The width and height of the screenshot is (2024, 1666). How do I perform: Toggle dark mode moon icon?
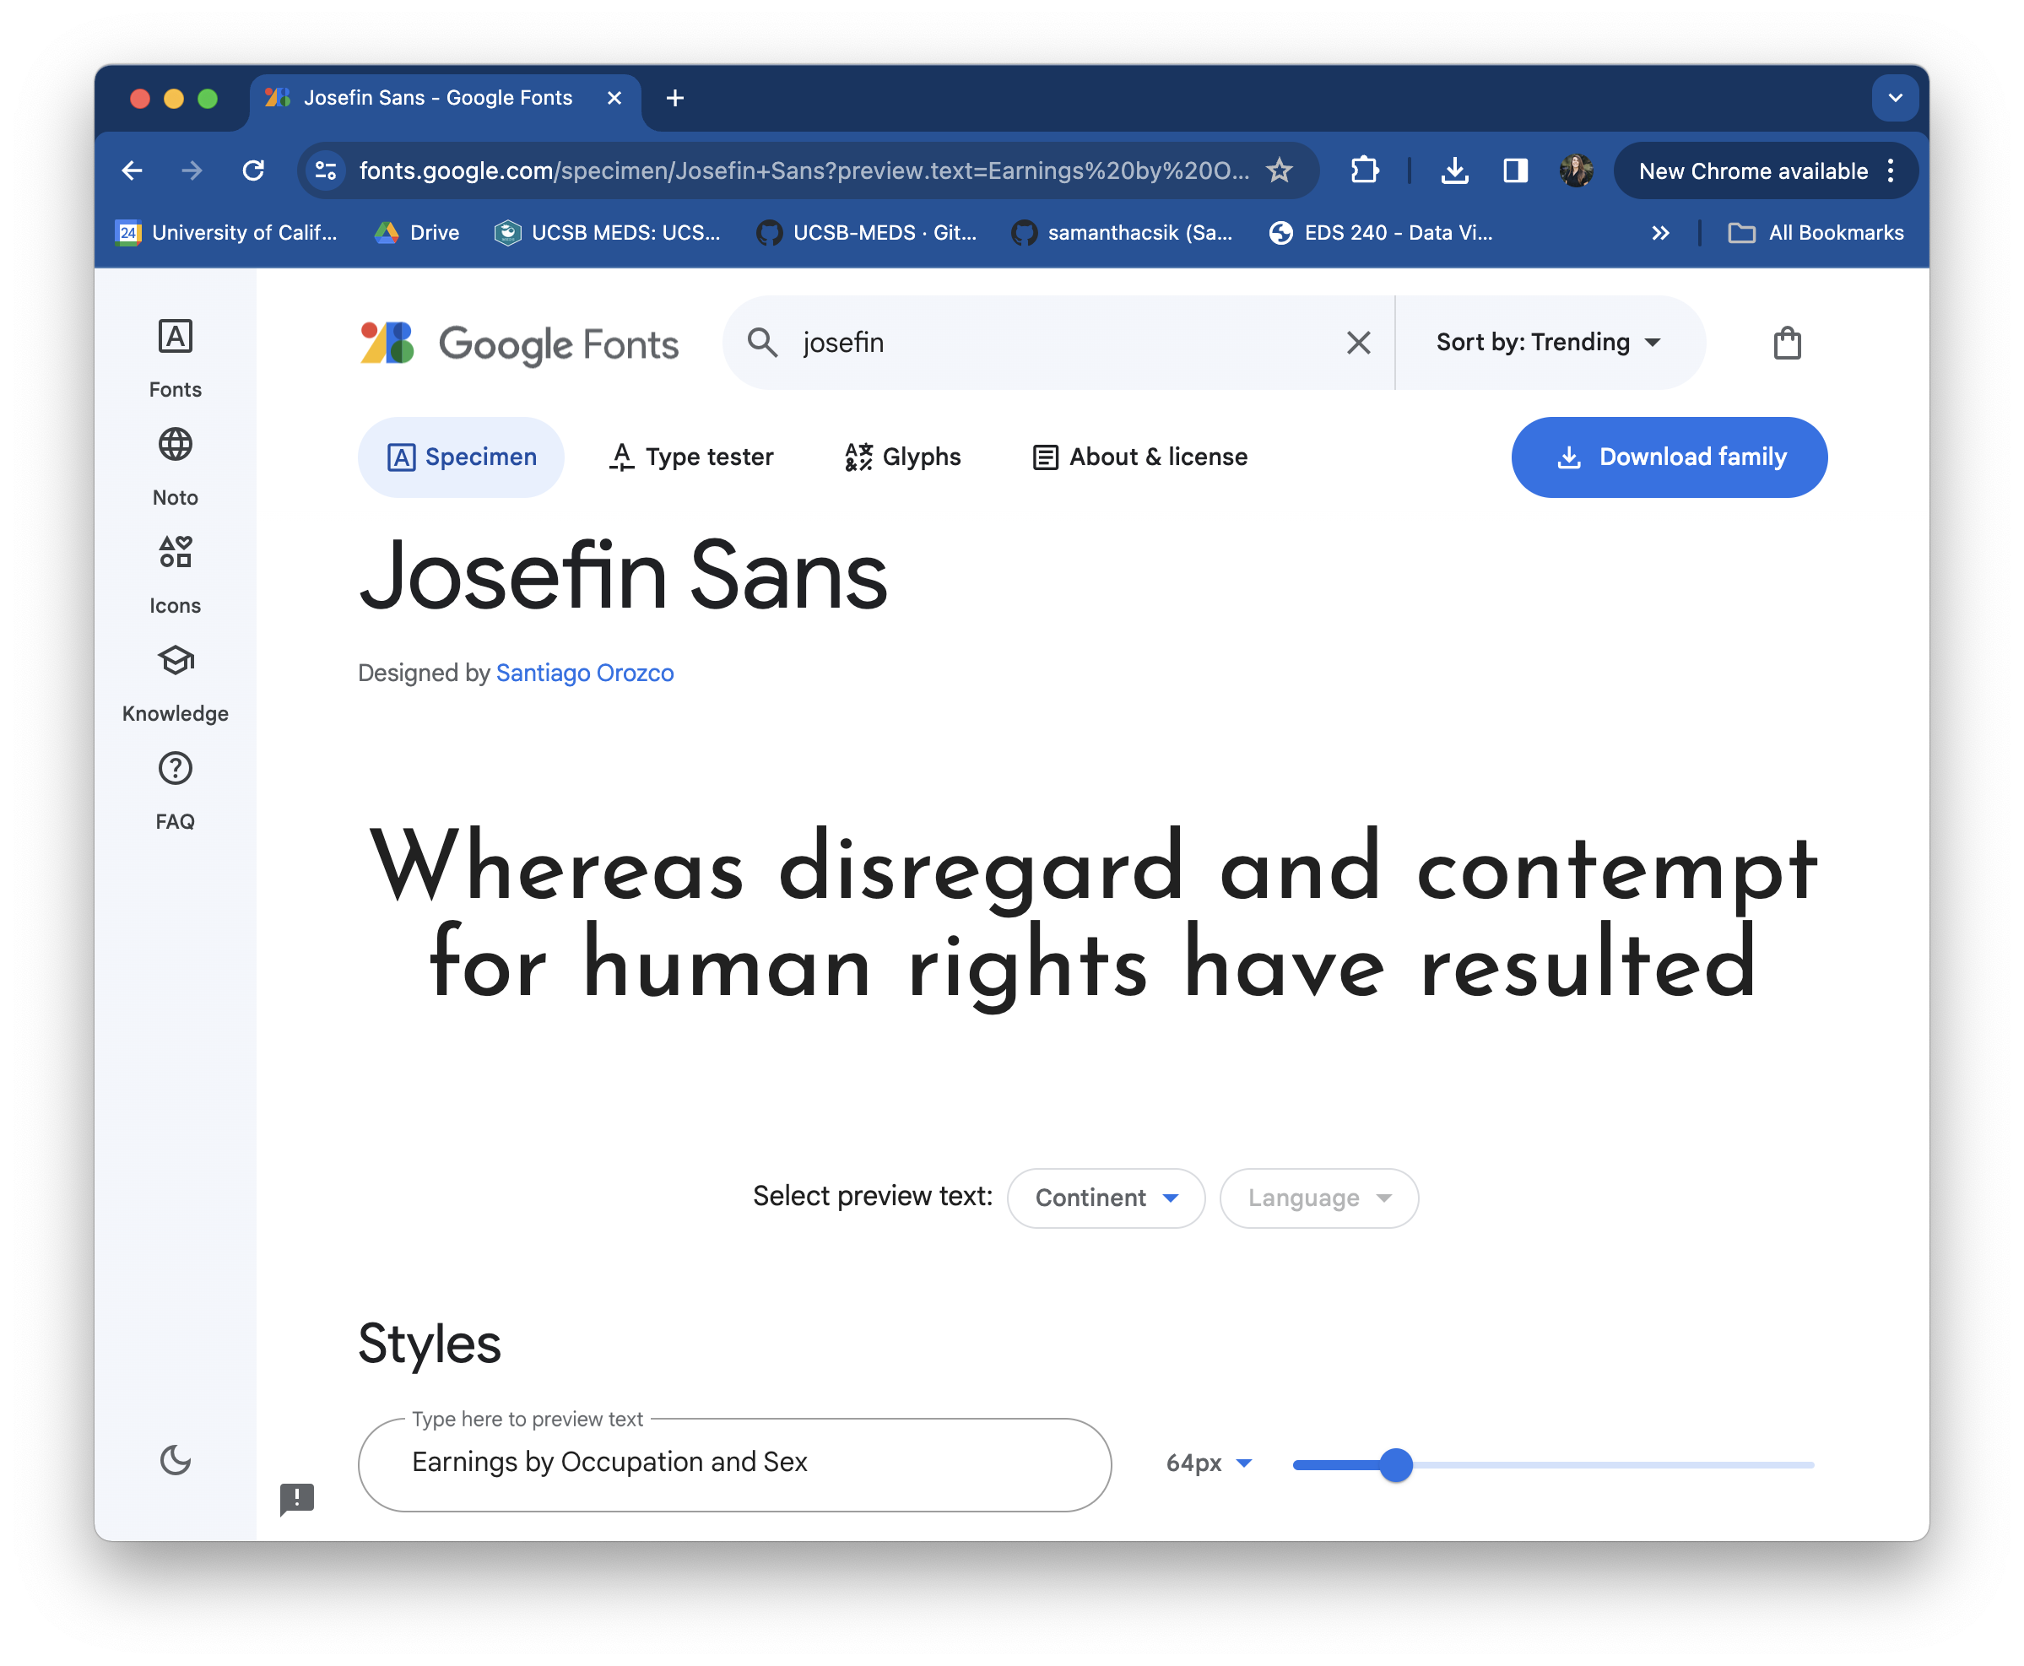pos(175,1461)
